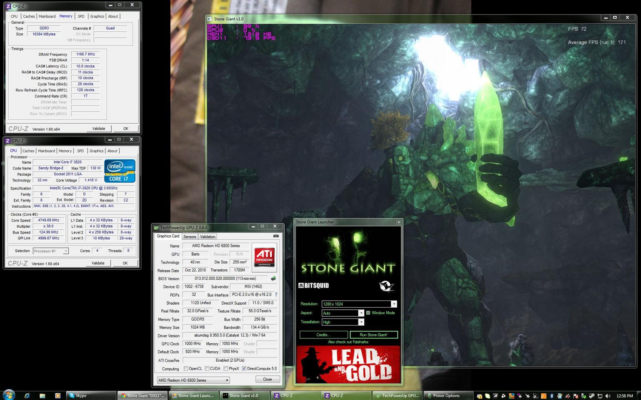The image size is (641, 400).
Task: Click the DRAM Frequency value 1166.7 MHz
Action: pos(85,54)
